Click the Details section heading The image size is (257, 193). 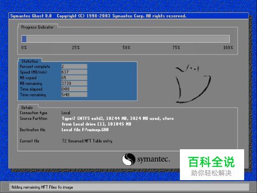[x=27, y=108]
